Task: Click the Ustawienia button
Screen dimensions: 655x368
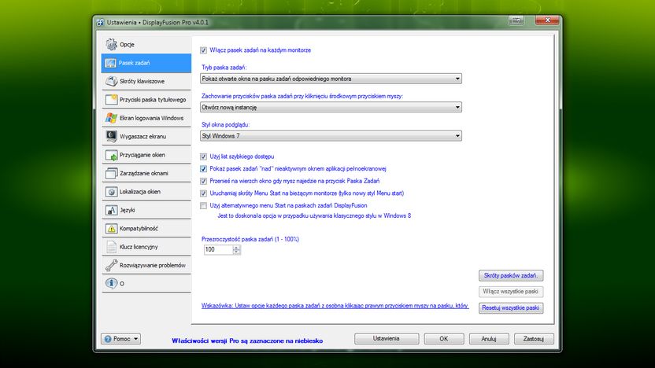Action: [x=387, y=339]
